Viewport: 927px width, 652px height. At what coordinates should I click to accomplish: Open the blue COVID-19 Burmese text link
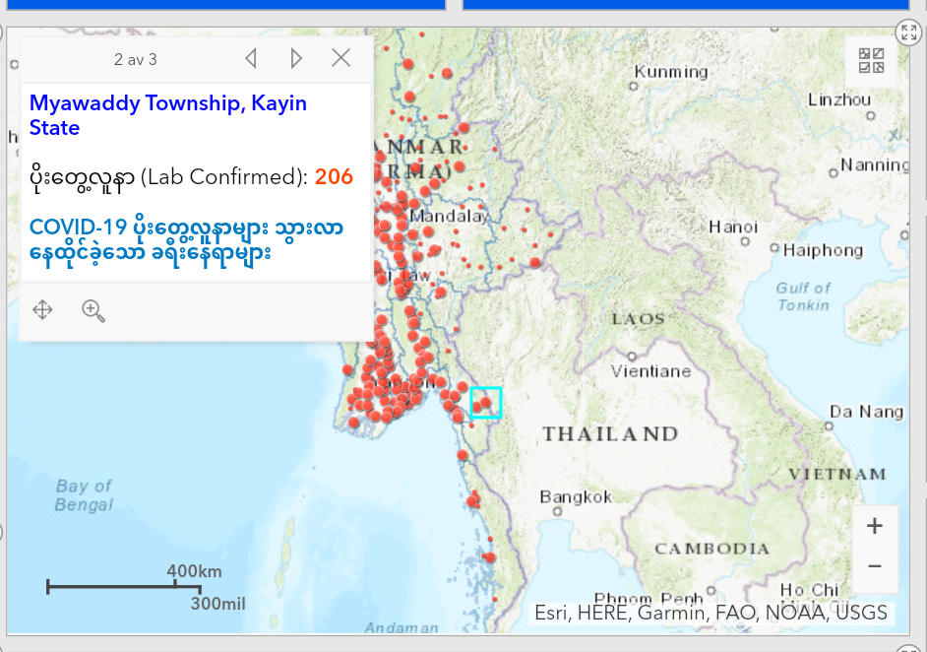point(186,240)
